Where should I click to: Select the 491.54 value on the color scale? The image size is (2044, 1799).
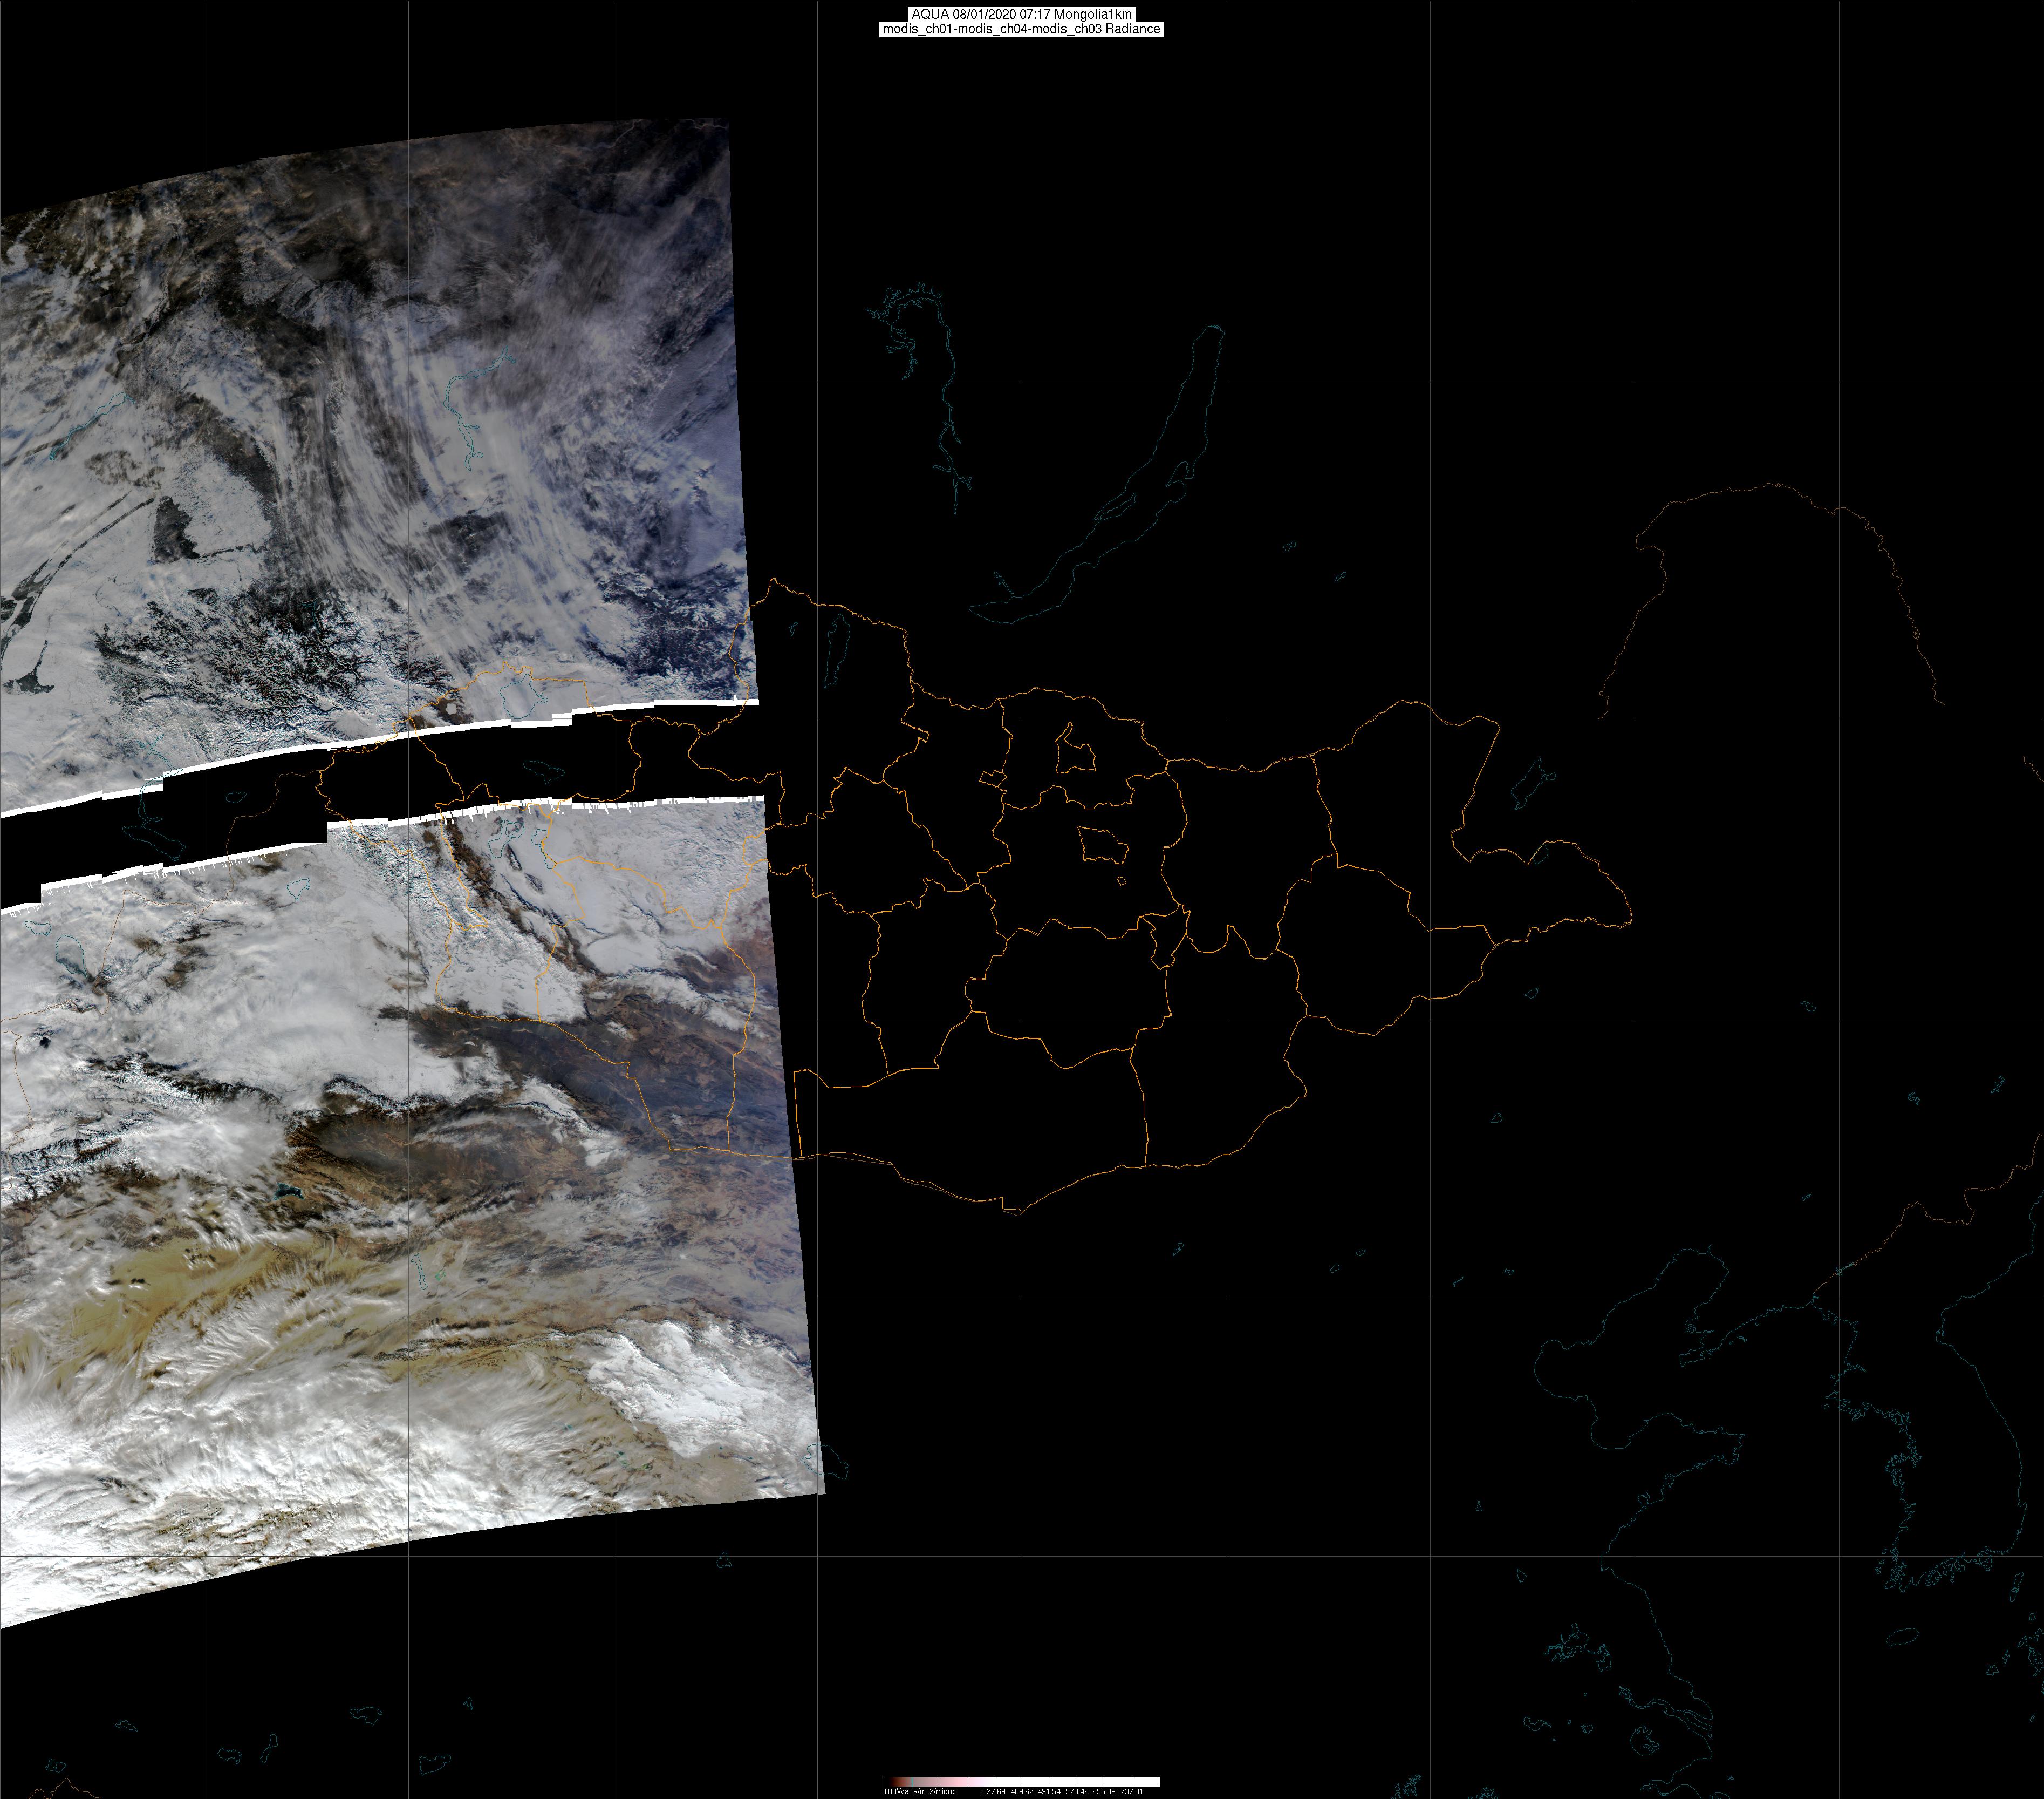pos(1049,1791)
